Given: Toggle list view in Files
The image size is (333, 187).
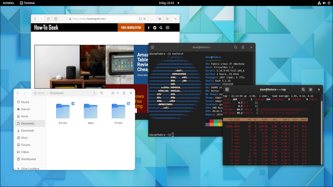Looking at the screenshot, I should pyautogui.click(x=113, y=93).
